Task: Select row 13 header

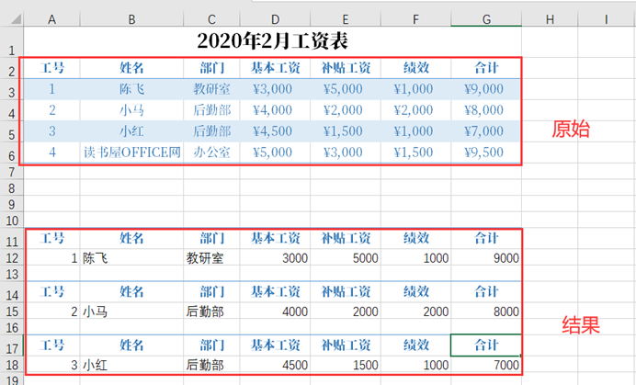Action: point(12,274)
